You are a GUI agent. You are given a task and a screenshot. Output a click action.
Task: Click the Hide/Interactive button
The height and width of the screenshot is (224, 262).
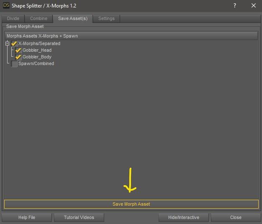184,217
